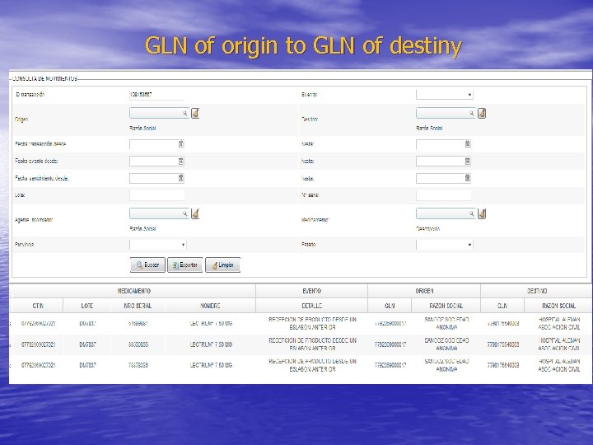The height and width of the screenshot is (445, 593).
Task: Open calendar for Fecha vencimiento desde
Action: (181, 178)
